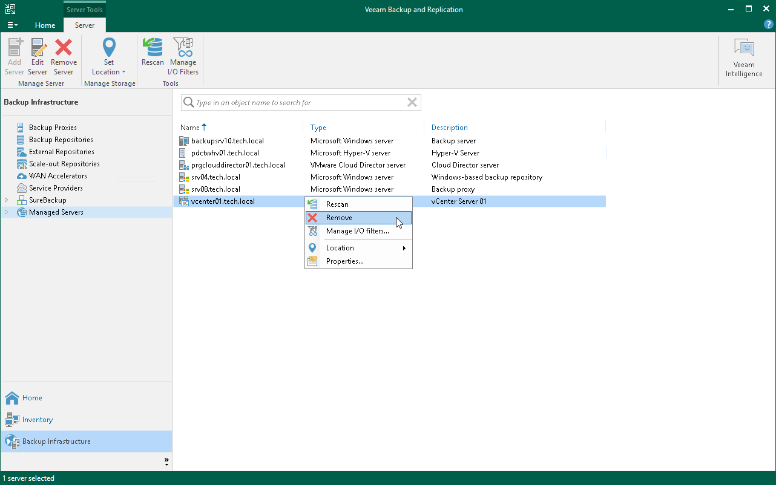Expand the Managed Servers tree node
This screenshot has height=485, width=776.
tap(7, 212)
